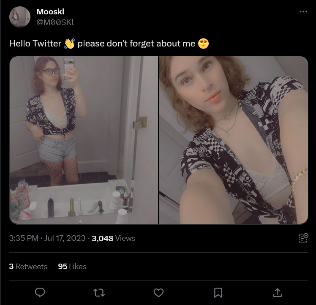316x305 pixels.
Task: Click the 3,048 Views count
Action: click(114, 238)
